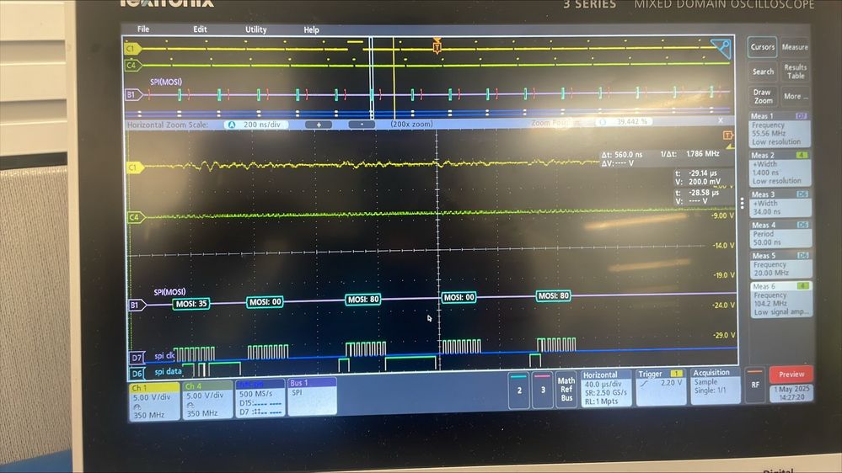Select the Meas 5 Frequency 20.00 MHz badge
The image size is (842, 473).
click(780, 264)
